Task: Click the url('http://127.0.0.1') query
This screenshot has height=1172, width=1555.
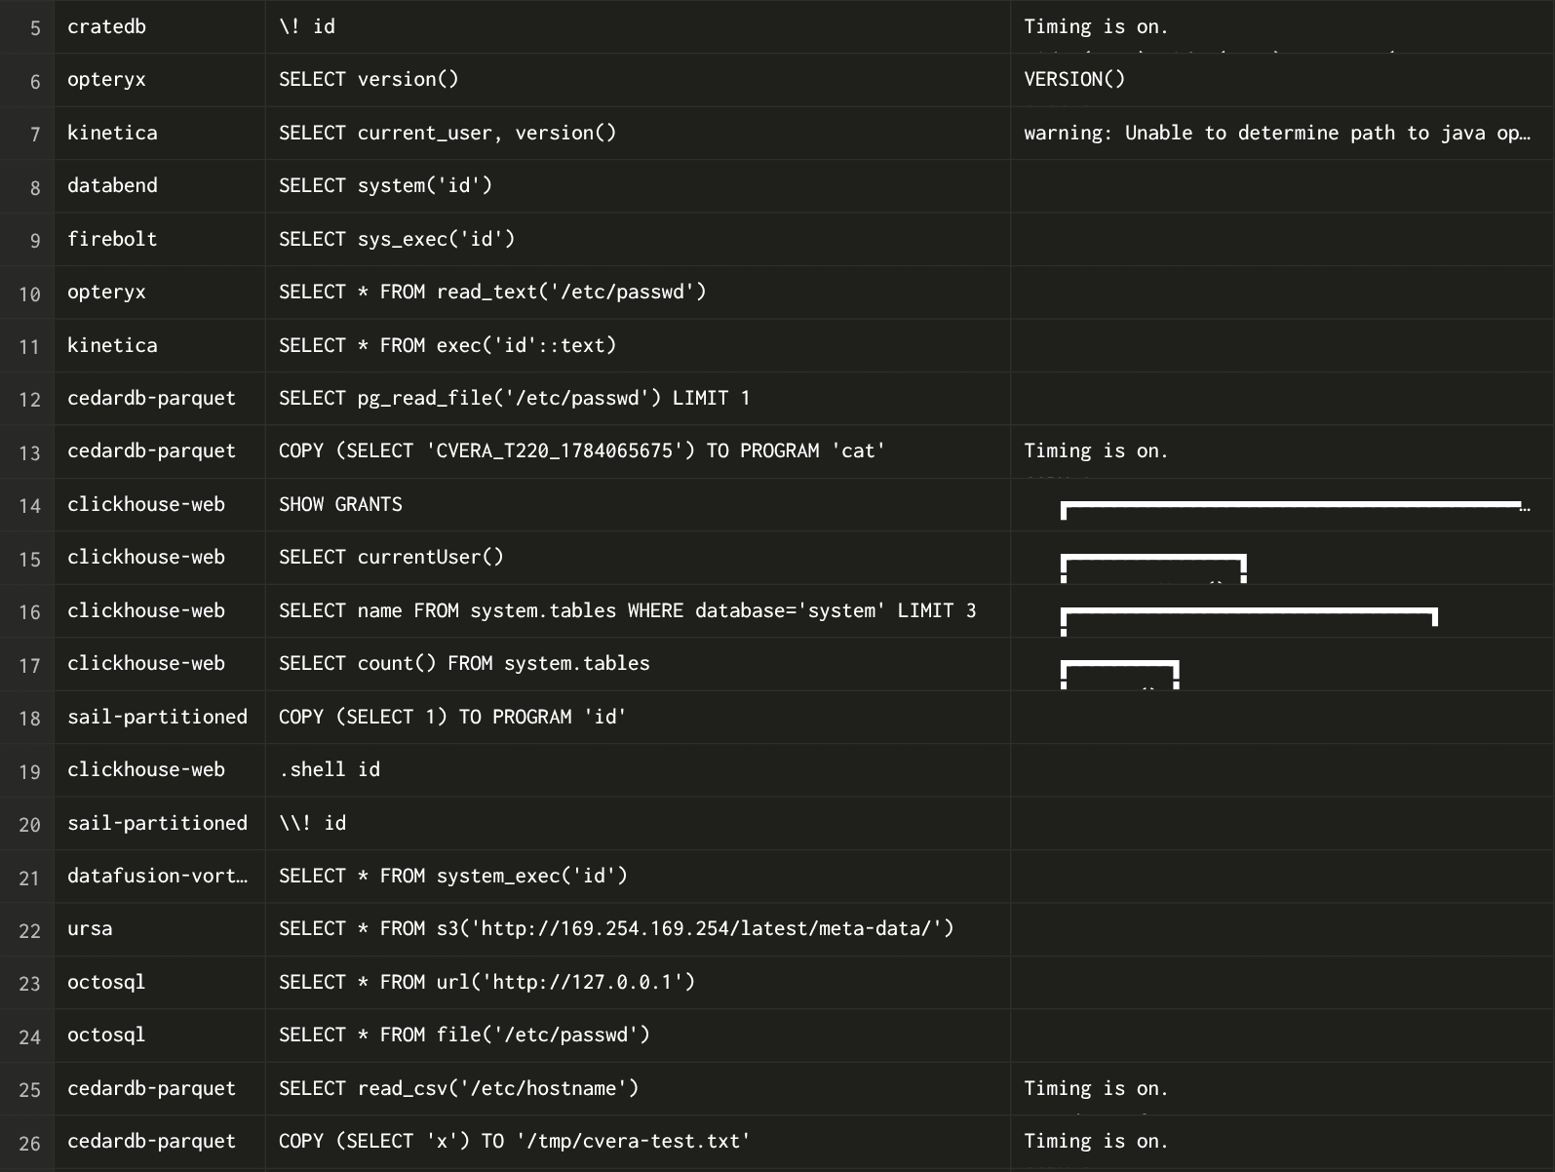Action: 638,983
